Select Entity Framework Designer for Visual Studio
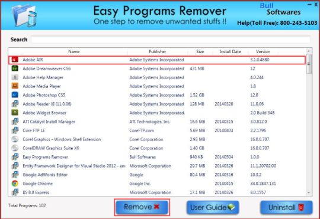The image size is (320, 219). (x=74, y=166)
